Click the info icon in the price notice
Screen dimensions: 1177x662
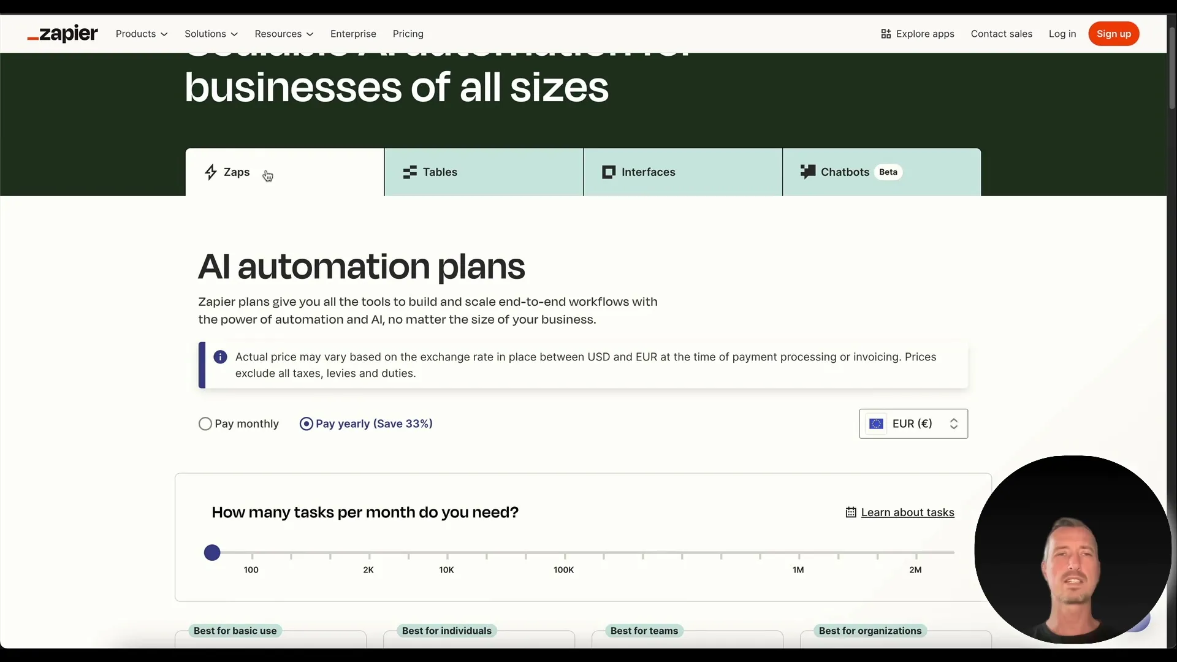click(220, 357)
